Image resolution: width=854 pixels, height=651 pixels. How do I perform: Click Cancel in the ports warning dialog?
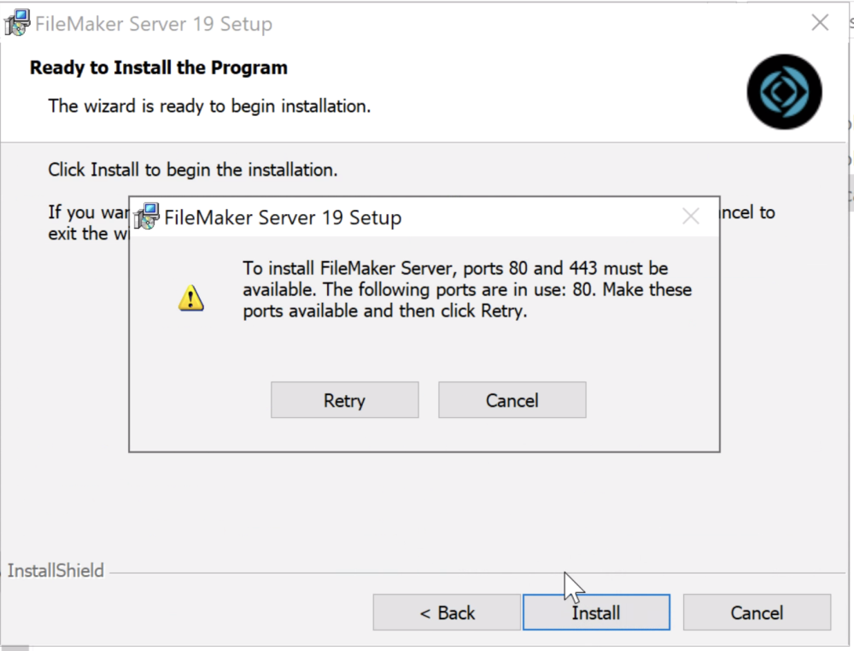[x=512, y=399]
